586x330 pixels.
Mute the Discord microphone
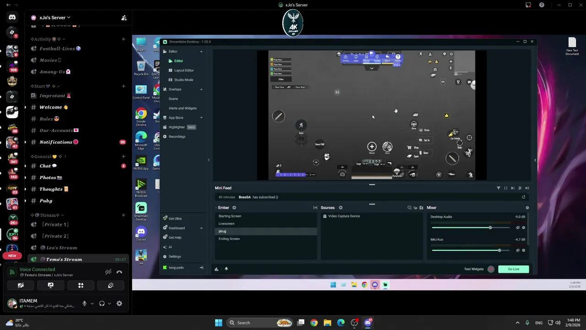tap(84, 303)
